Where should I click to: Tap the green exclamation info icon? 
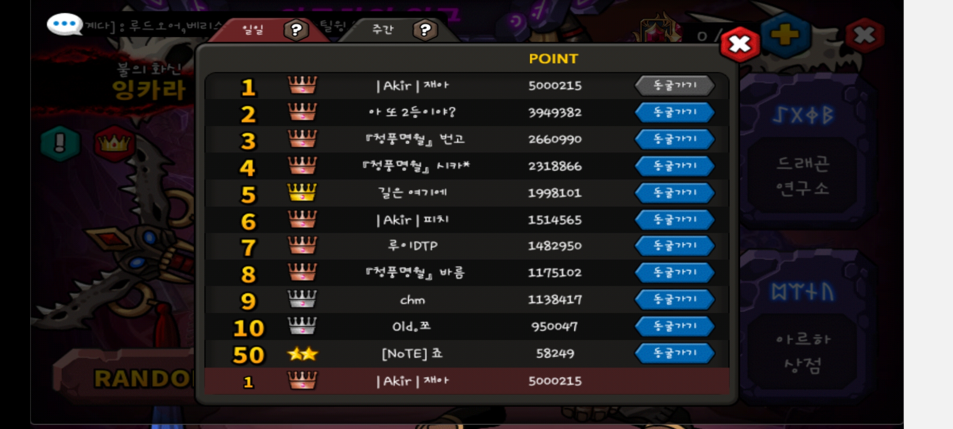pos(60,143)
